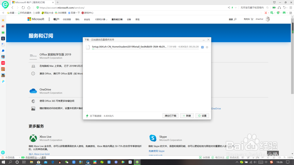Click the 新建 download button
The height and width of the screenshot is (165, 294).
click(x=187, y=116)
